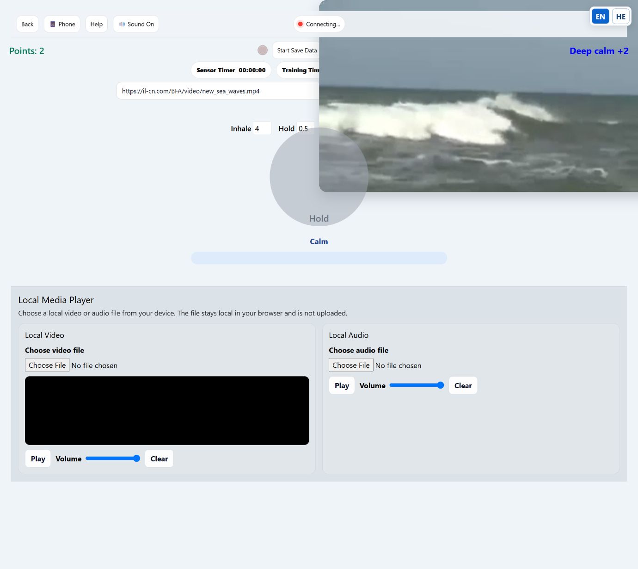Viewport: 638px width, 569px height.
Task: Adjust the local audio volume slider
Action: (417, 385)
